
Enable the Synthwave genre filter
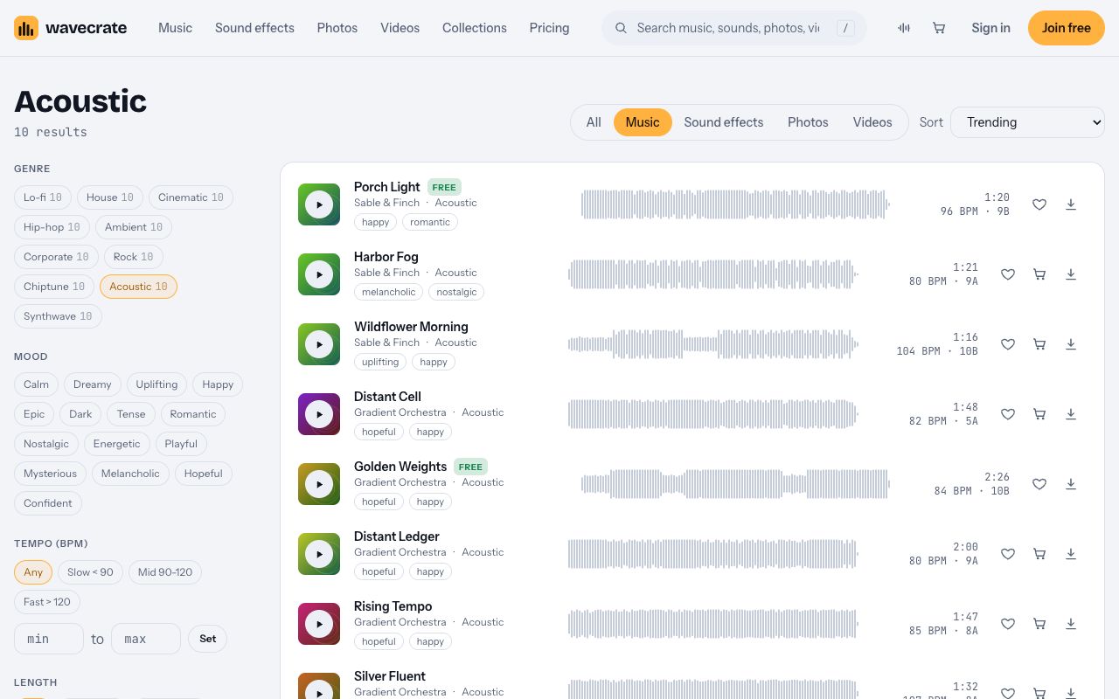[x=58, y=316]
